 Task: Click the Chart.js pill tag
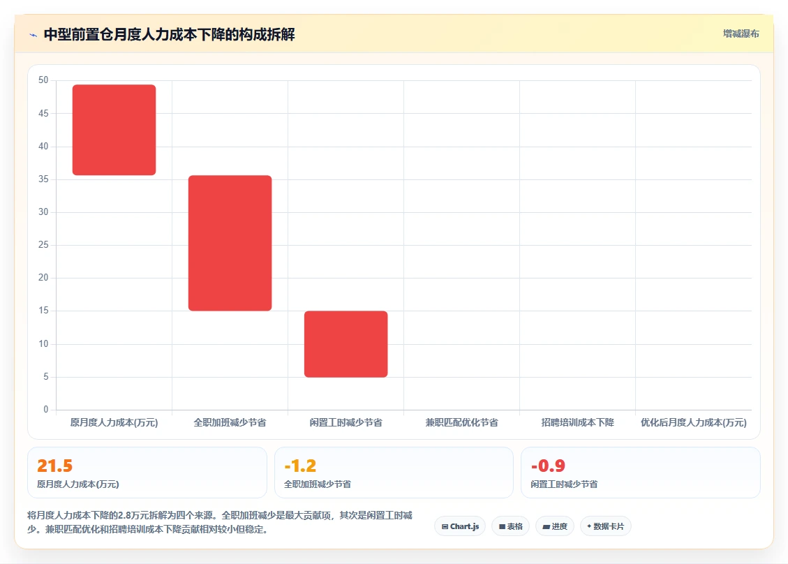[460, 526]
